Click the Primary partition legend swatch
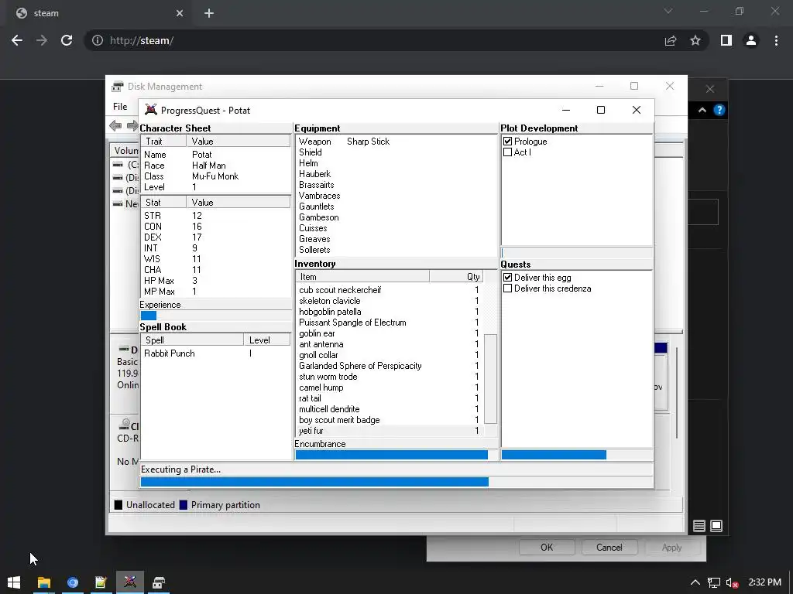Viewport: 793px width, 594px height. pyautogui.click(x=184, y=505)
